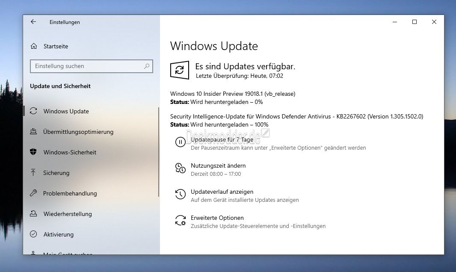Click the Startseite home icon
The image size is (456, 272).
pyautogui.click(x=34, y=46)
